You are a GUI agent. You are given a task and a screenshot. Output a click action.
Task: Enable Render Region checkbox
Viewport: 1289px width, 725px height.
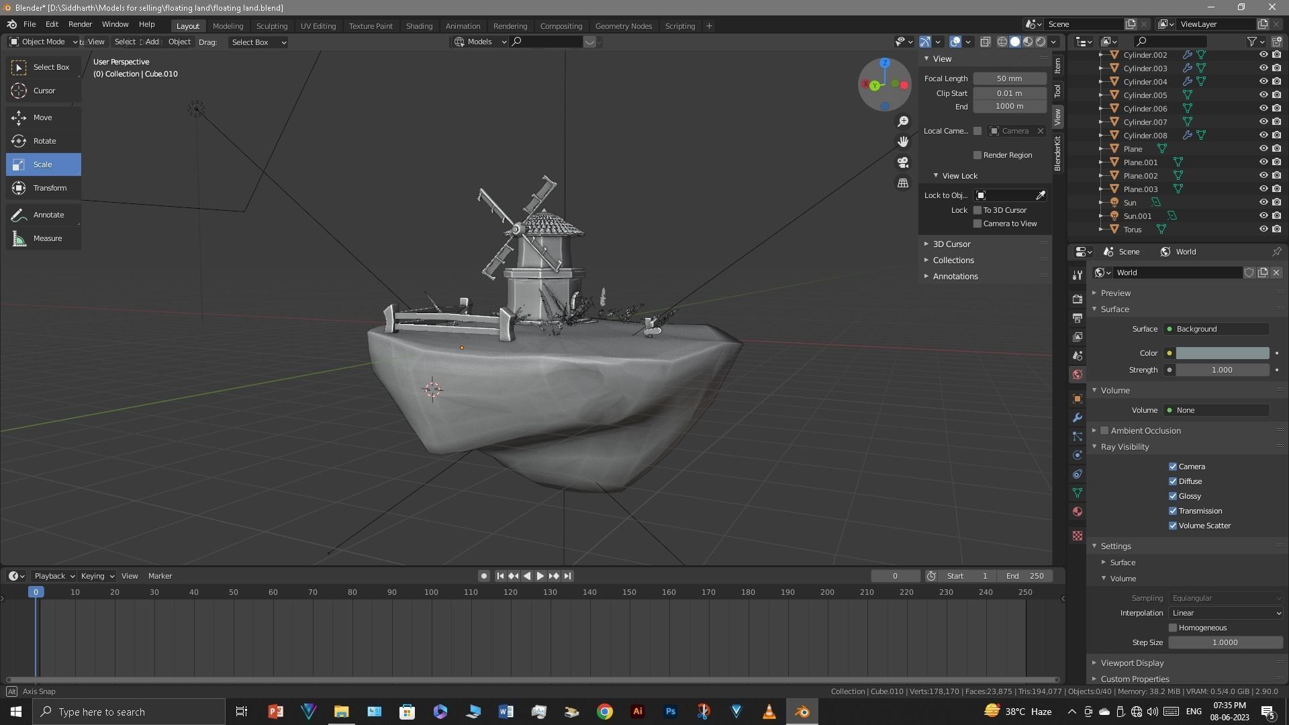(x=977, y=155)
